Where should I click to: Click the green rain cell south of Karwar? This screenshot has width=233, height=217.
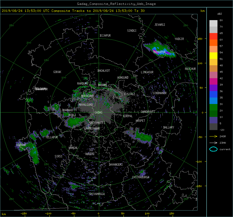(x=34, y=154)
